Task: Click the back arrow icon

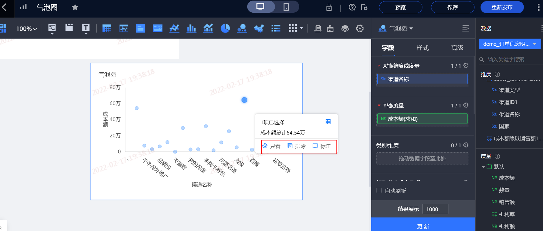Action: [x=4, y=7]
